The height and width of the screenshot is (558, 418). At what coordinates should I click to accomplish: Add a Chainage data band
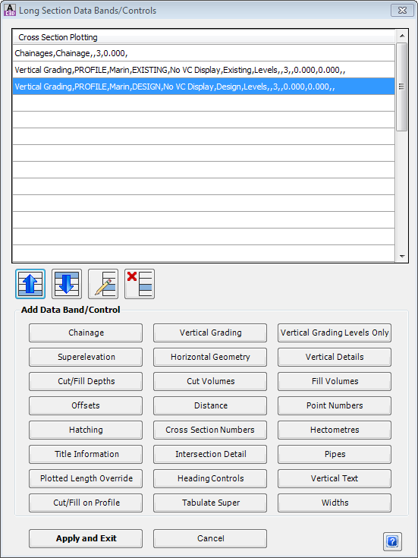[86, 333]
